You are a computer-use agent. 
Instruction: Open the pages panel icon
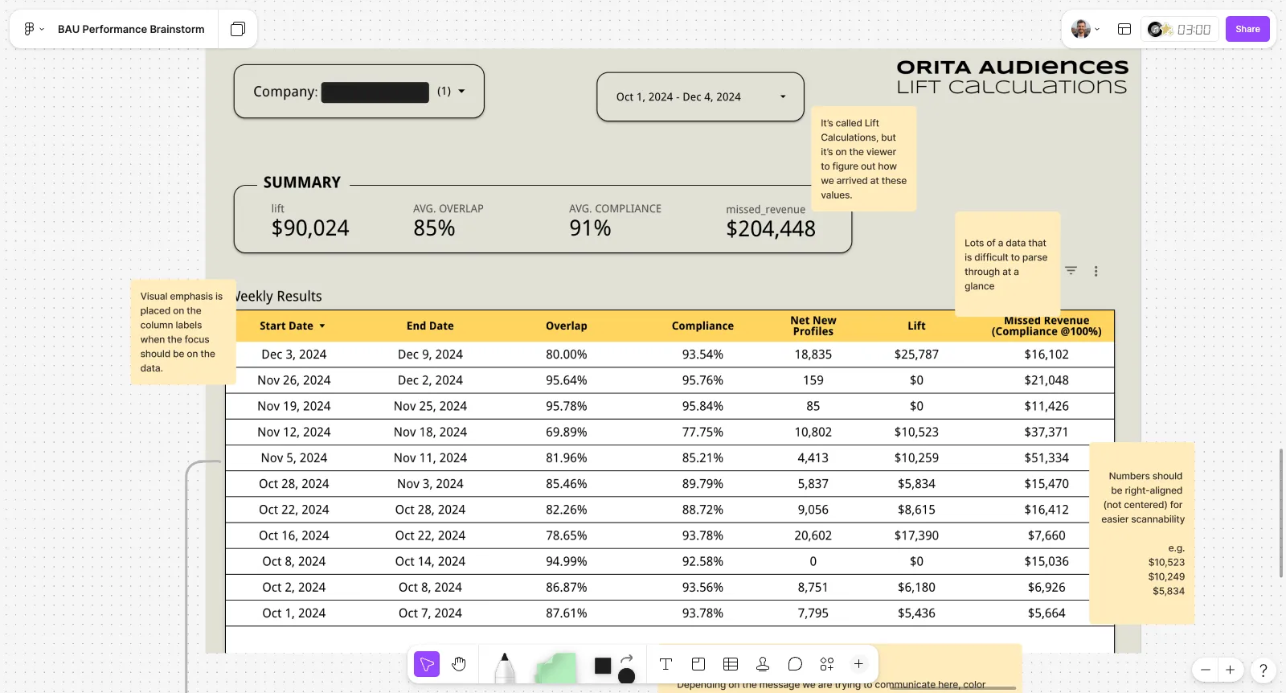[238, 29]
